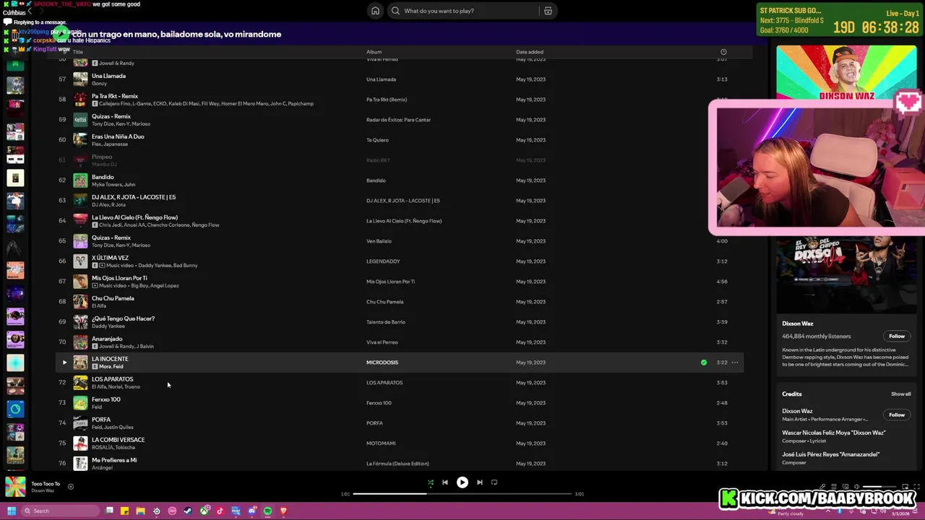The height and width of the screenshot is (520, 925).
Task: Add Toco Toco To to Liked Songs
Action: pyautogui.click(x=70, y=487)
